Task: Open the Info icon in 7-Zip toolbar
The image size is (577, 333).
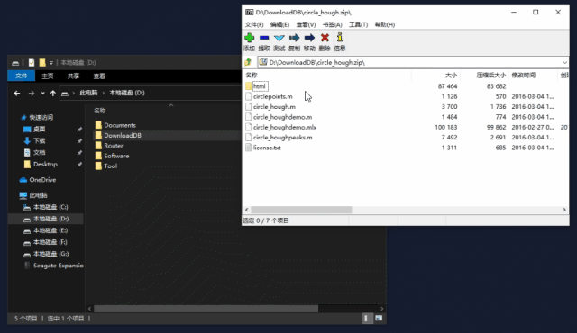Action: pos(340,37)
